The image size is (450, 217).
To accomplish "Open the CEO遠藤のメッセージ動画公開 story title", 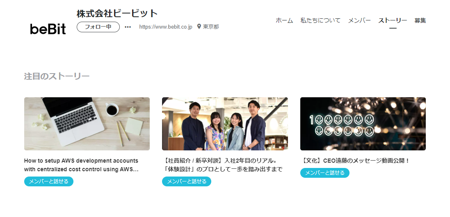I will (355, 161).
